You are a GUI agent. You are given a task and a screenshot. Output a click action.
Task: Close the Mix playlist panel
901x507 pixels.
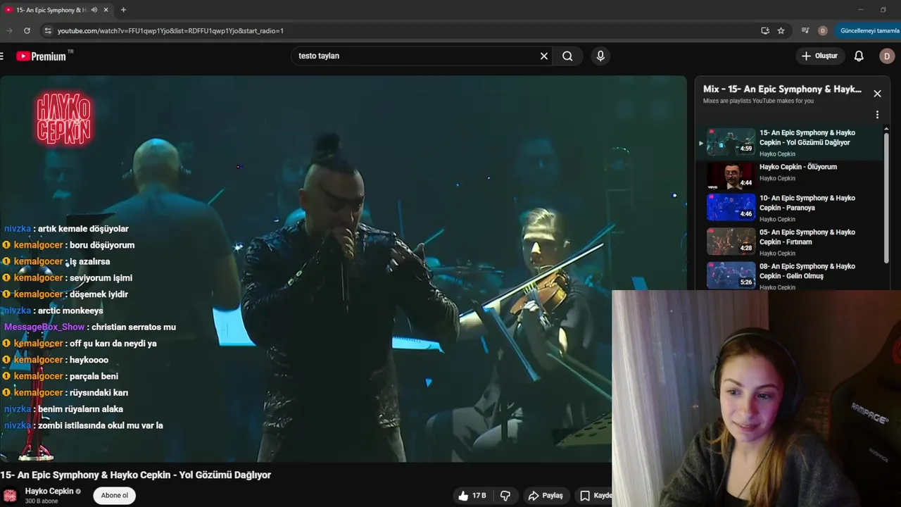(877, 94)
